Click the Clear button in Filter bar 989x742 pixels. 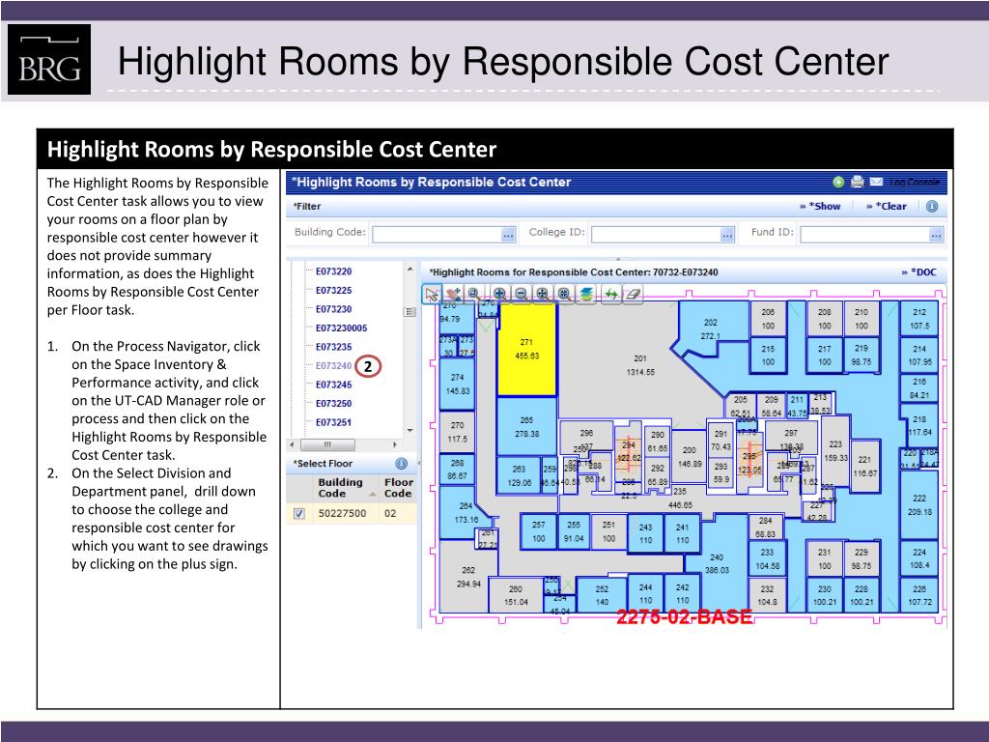(887, 207)
